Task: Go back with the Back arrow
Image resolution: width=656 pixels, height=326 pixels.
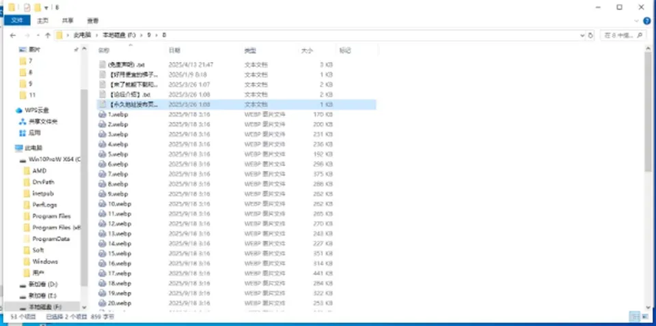Action: point(12,35)
